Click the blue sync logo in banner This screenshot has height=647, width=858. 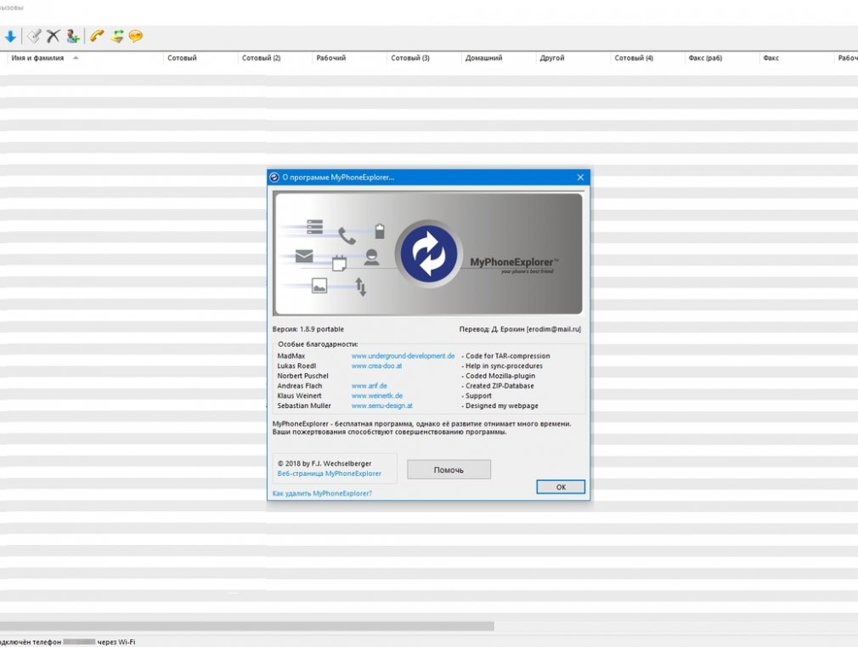(429, 254)
